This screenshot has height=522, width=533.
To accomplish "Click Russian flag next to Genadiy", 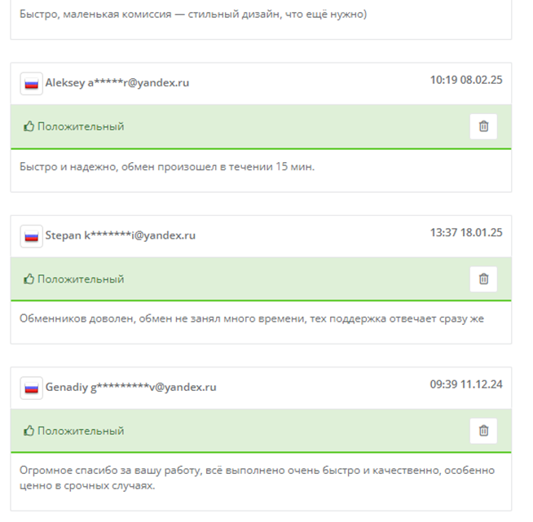I will point(32,388).
